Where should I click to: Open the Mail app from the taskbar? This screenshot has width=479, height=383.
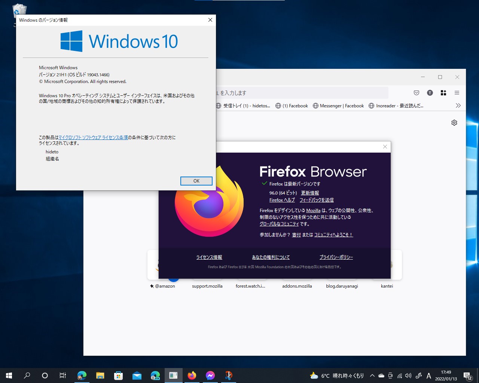tap(137, 375)
